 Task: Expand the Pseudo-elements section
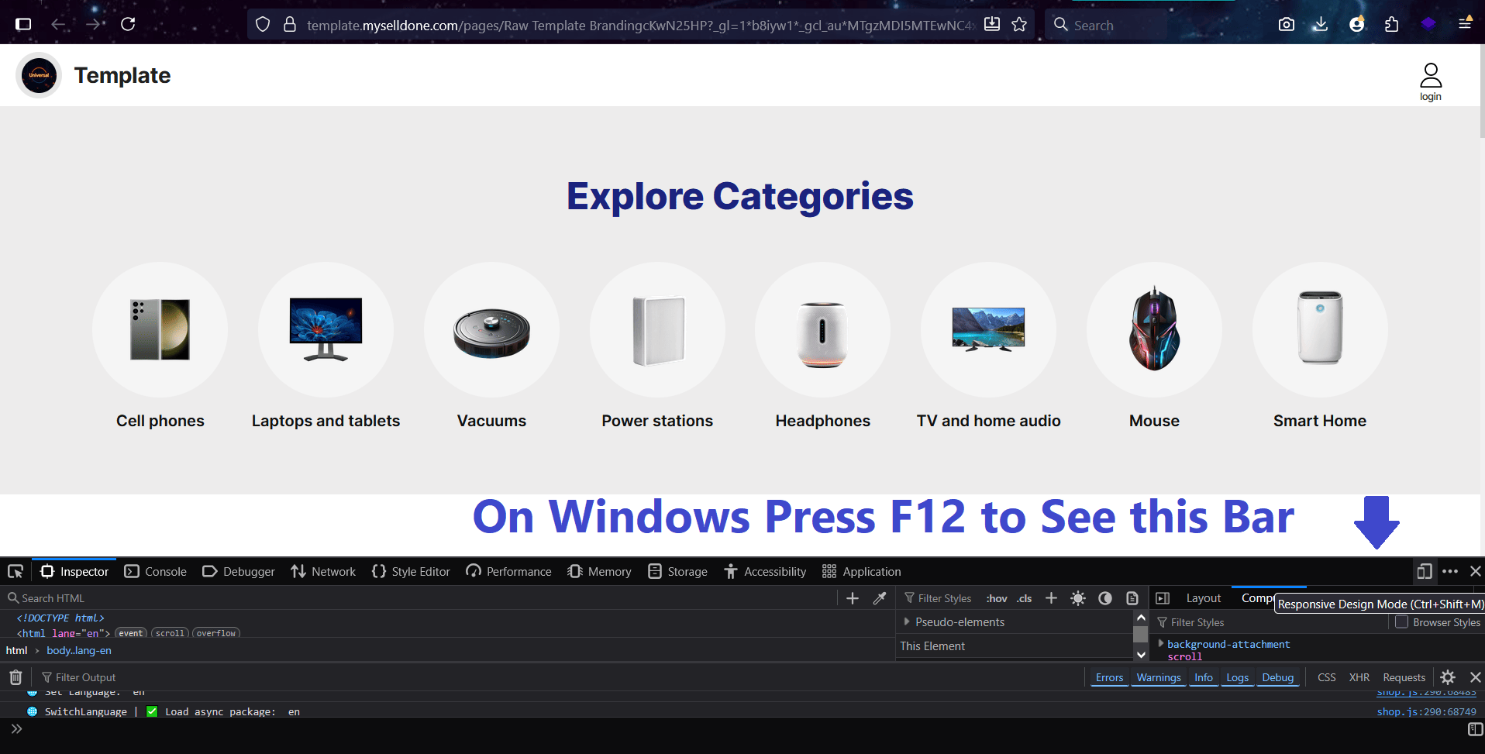907,621
